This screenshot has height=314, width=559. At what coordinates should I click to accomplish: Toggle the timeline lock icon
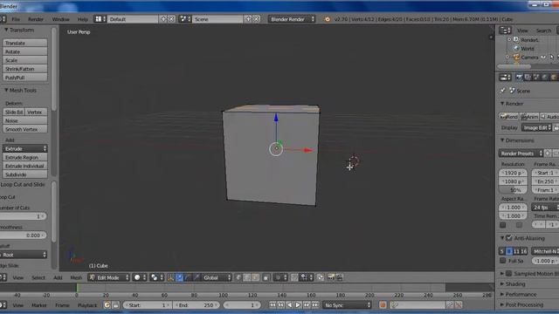coord(115,305)
